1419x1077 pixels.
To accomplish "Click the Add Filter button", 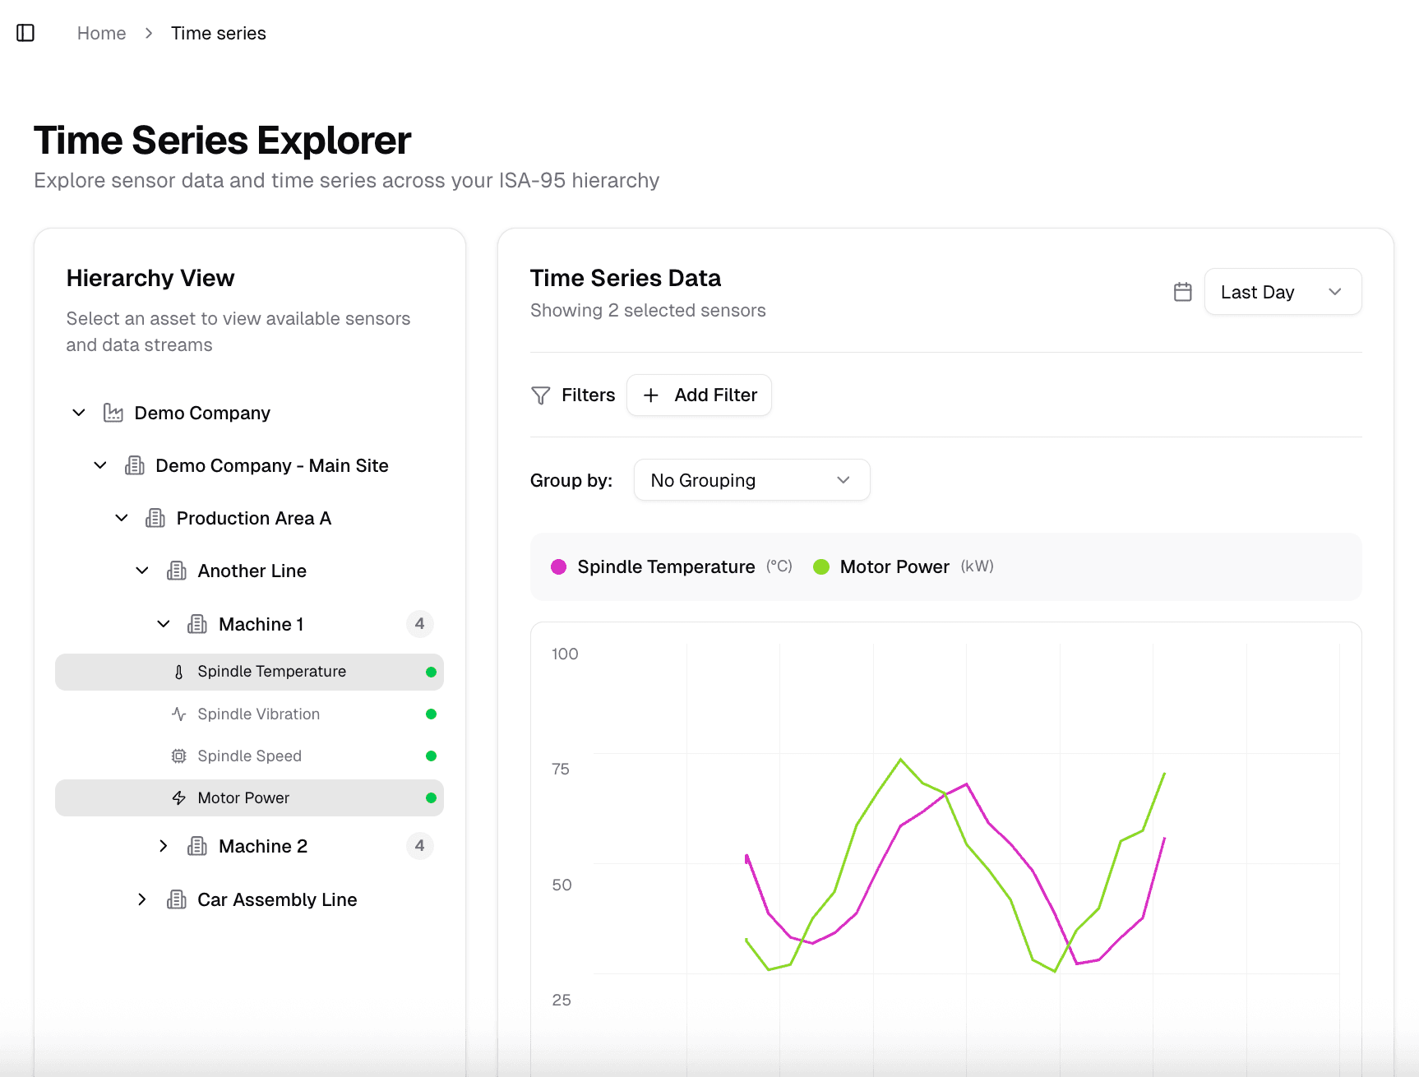I will (699, 395).
